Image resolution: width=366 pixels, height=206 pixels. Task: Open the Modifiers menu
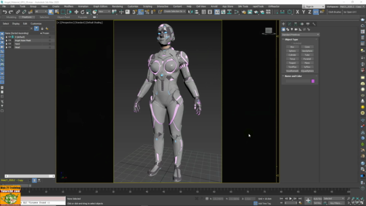pos(69,6)
